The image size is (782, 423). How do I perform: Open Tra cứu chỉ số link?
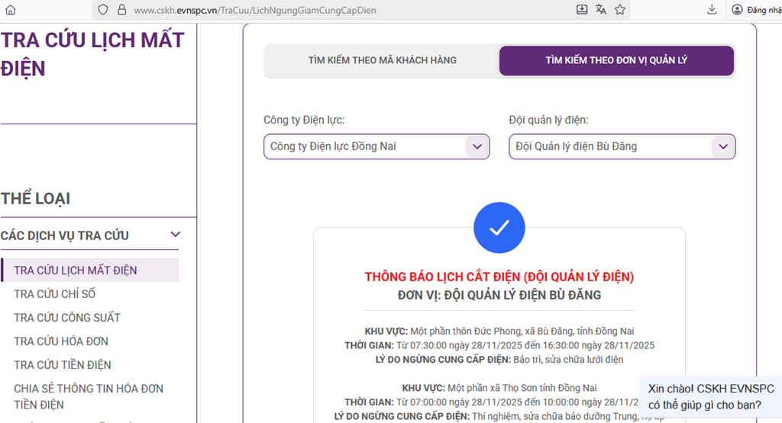tap(55, 294)
